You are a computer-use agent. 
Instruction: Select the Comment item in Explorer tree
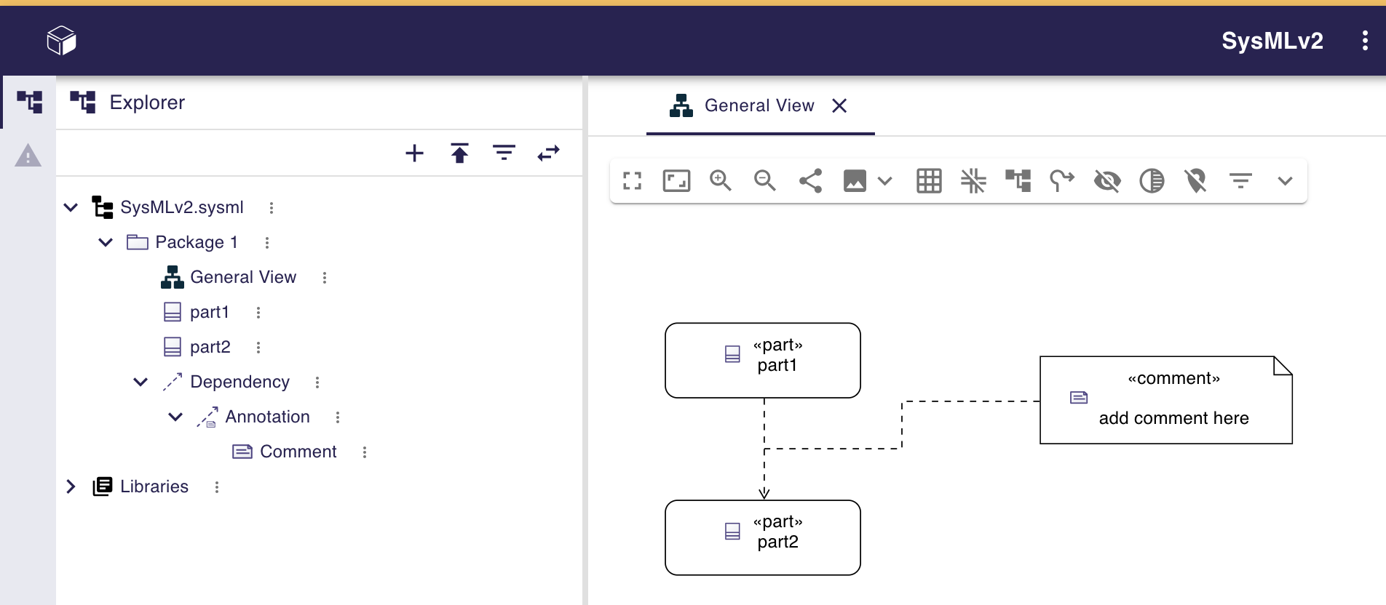pyautogui.click(x=298, y=452)
